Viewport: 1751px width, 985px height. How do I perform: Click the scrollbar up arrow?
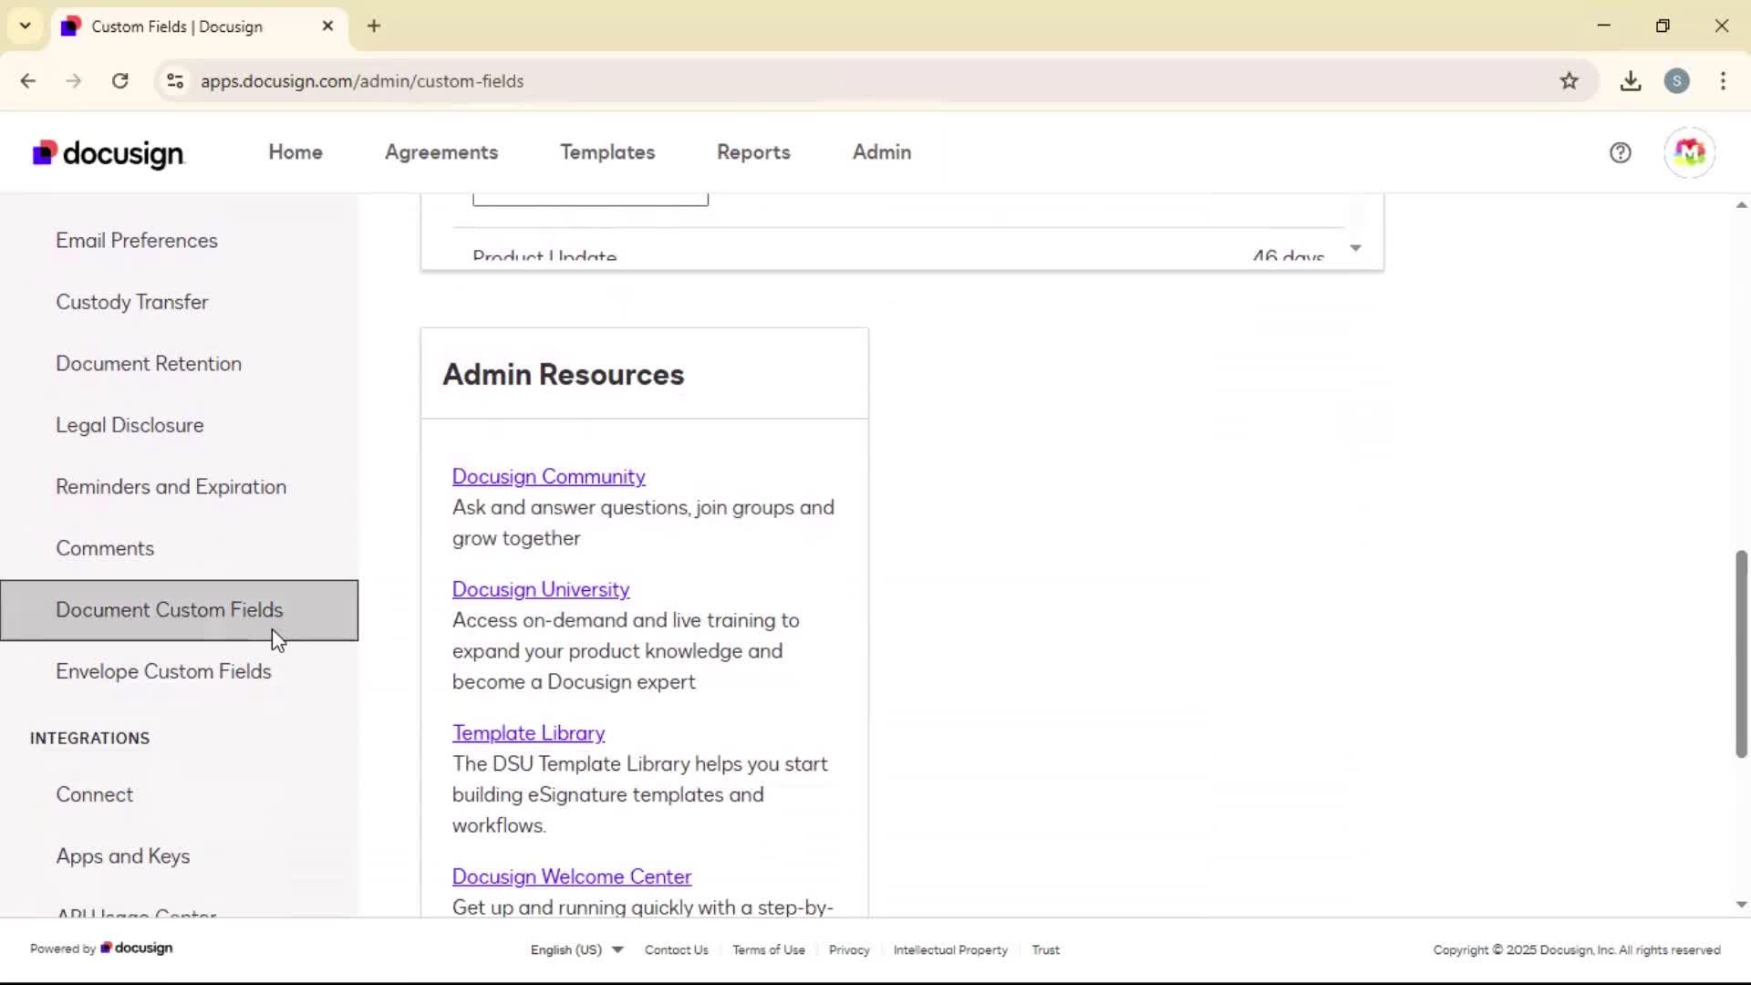(1741, 205)
